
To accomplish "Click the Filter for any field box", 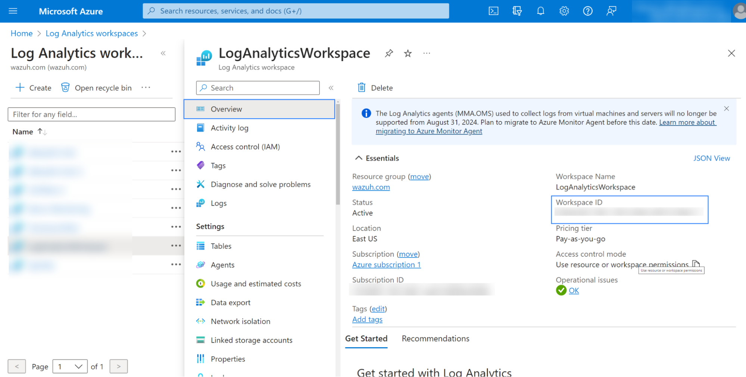I will point(91,114).
